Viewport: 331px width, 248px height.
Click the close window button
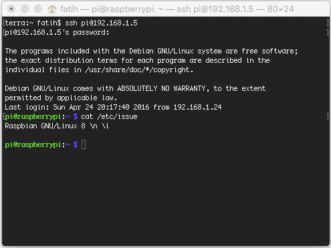11,9
